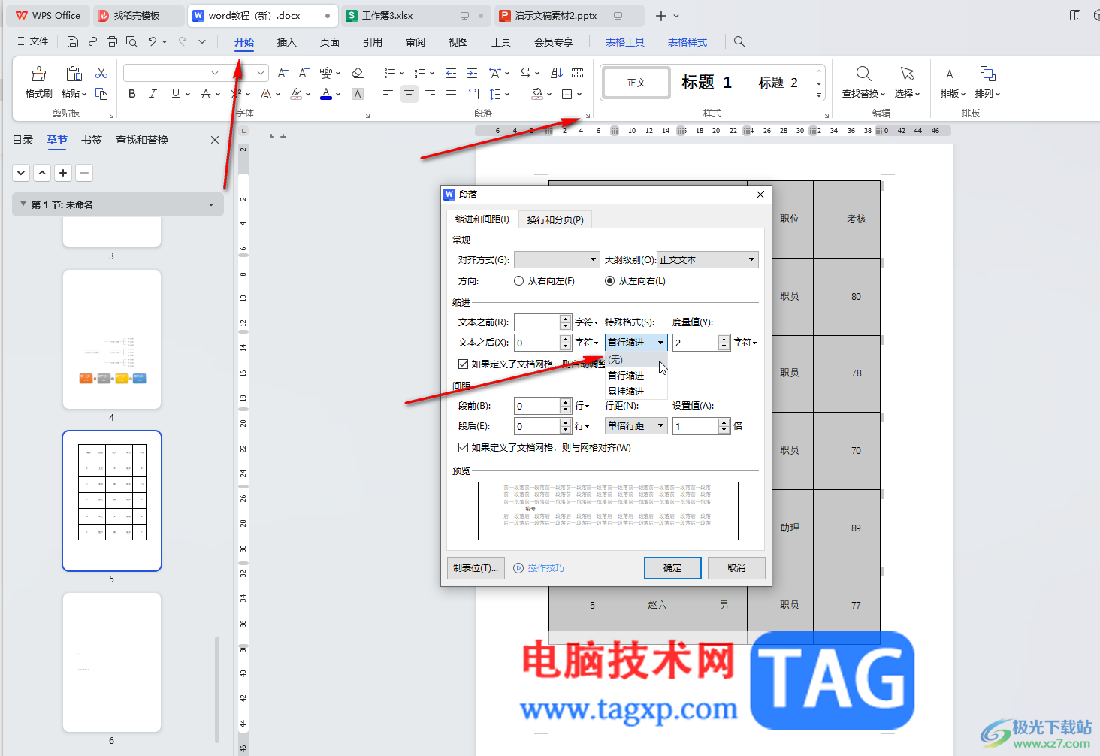The image size is (1100, 756).
Task: Open the 表格工具 ribbon tab
Action: coord(625,42)
